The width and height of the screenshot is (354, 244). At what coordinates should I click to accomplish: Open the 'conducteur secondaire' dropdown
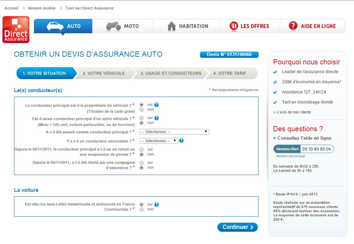pos(159,141)
